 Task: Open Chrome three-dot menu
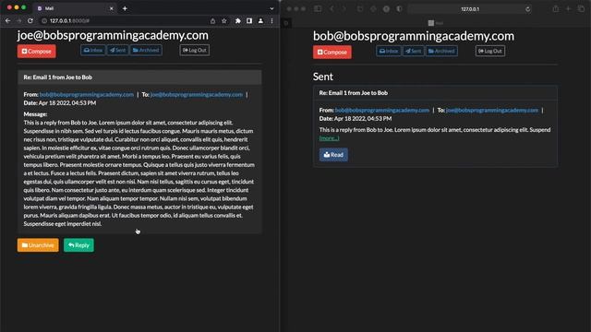pos(271,21)
